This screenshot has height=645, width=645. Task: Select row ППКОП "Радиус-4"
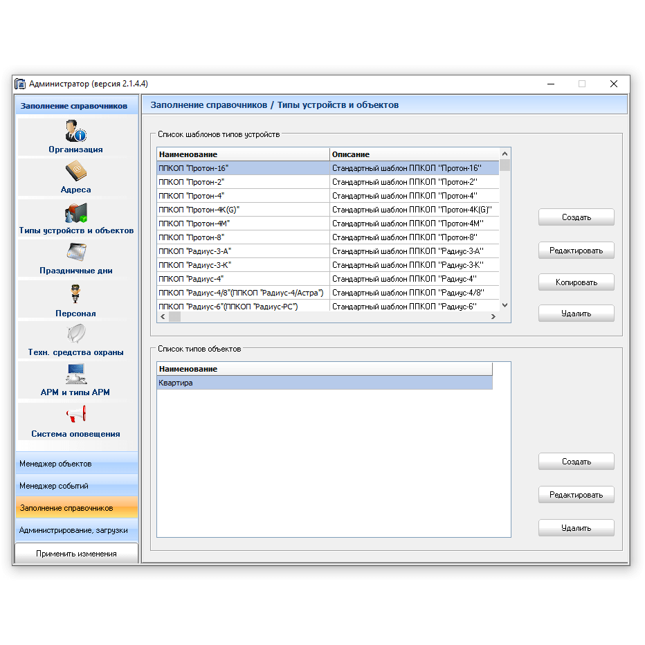click(328, 279)
